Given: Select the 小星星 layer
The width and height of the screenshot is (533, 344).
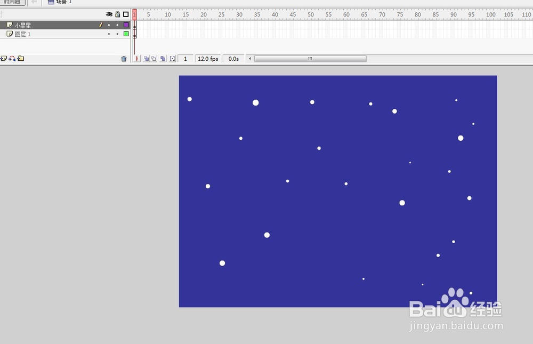Looking at the screenshot, I should coord(65,25).
